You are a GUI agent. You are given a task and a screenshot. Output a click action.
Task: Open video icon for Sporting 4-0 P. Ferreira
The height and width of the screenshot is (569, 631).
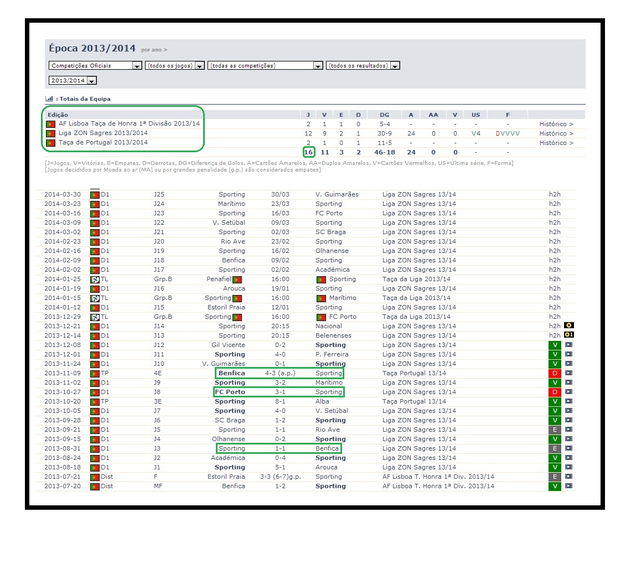pos(568,354)
